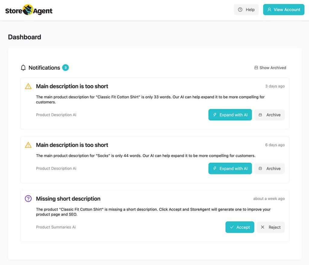Click the person icon in View Account
Image resolution: width=309 pixels, height=265 pixels.
[x=269, y=9]
